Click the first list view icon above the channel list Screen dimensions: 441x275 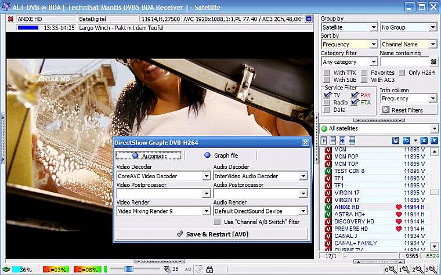tap(324, 140)
